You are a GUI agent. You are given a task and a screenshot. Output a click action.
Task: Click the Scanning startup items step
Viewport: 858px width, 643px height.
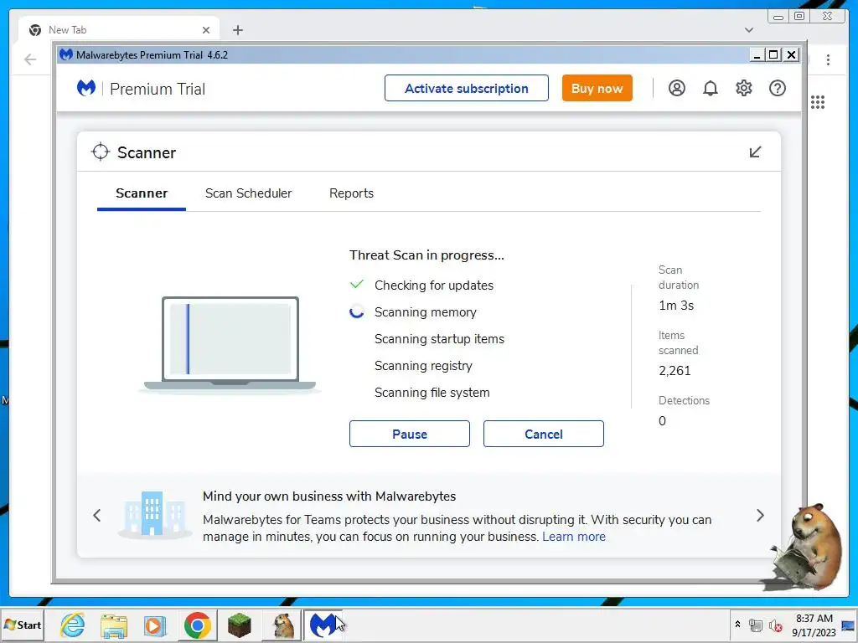point(439,338)
